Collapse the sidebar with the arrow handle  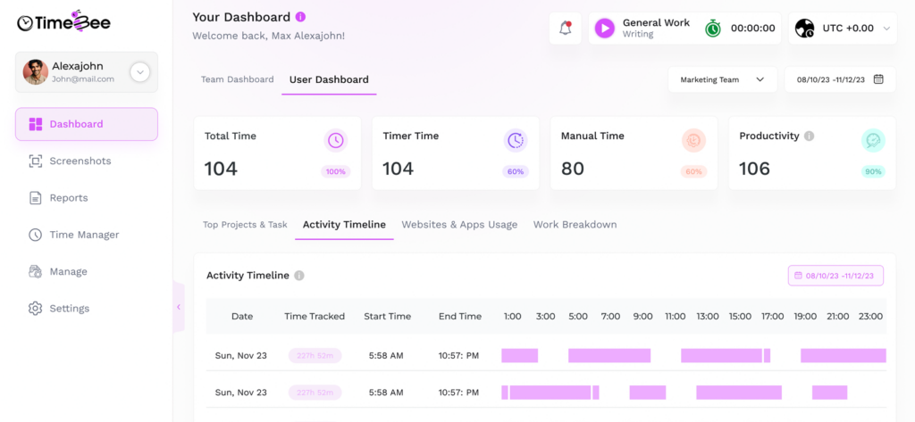(179, 307)
